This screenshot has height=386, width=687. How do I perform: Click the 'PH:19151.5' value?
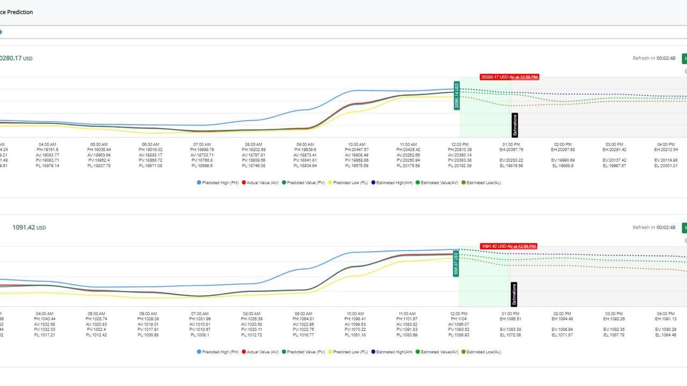pos(47,150)
